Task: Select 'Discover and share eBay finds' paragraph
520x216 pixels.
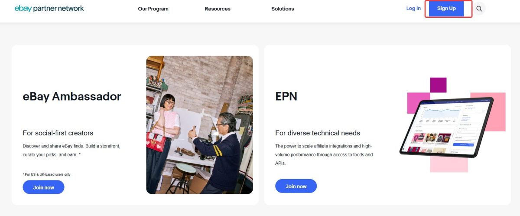Action: (71, 151)
